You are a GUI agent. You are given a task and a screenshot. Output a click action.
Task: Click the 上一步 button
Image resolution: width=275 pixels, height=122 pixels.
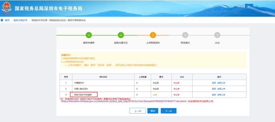point(138,111)
